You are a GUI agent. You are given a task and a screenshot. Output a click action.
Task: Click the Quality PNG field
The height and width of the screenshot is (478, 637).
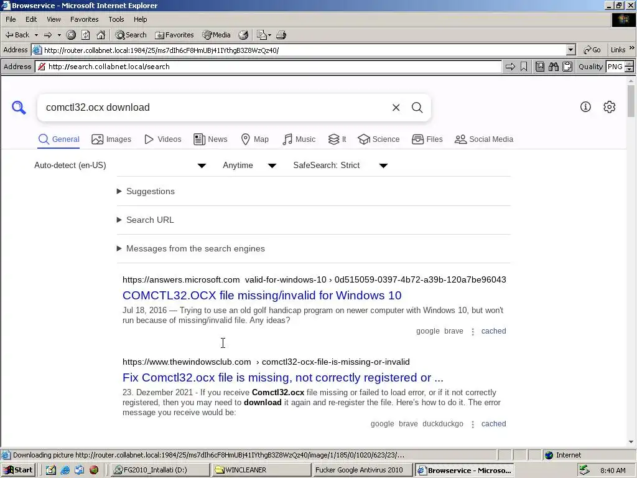[x=615, y=67]
